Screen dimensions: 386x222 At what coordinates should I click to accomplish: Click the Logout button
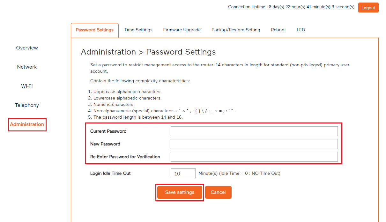click(368, 7)
